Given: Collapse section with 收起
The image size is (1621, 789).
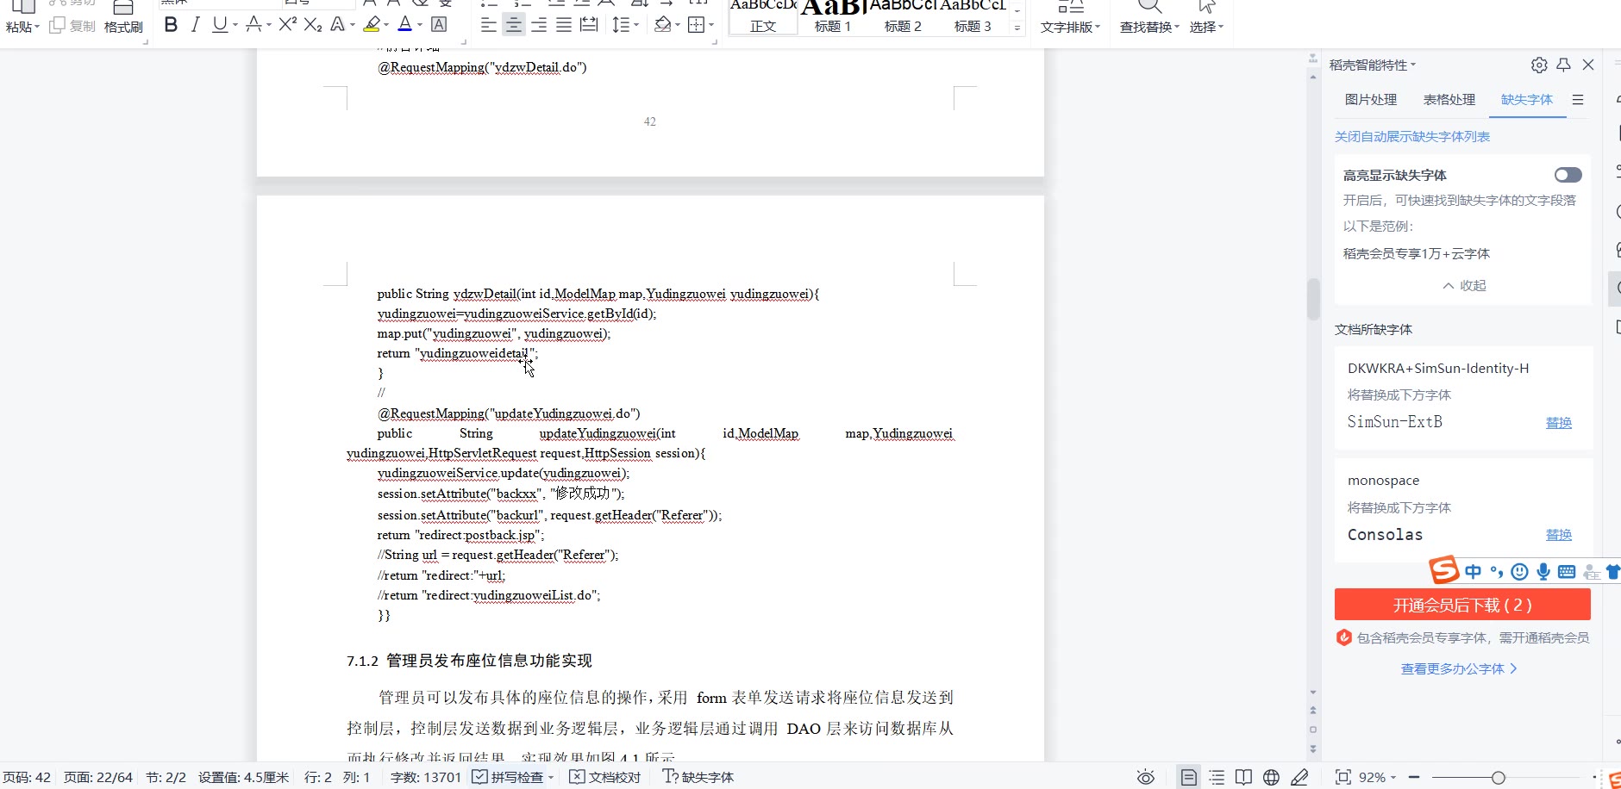Looking at the screenshot, I should (1464, 286).
